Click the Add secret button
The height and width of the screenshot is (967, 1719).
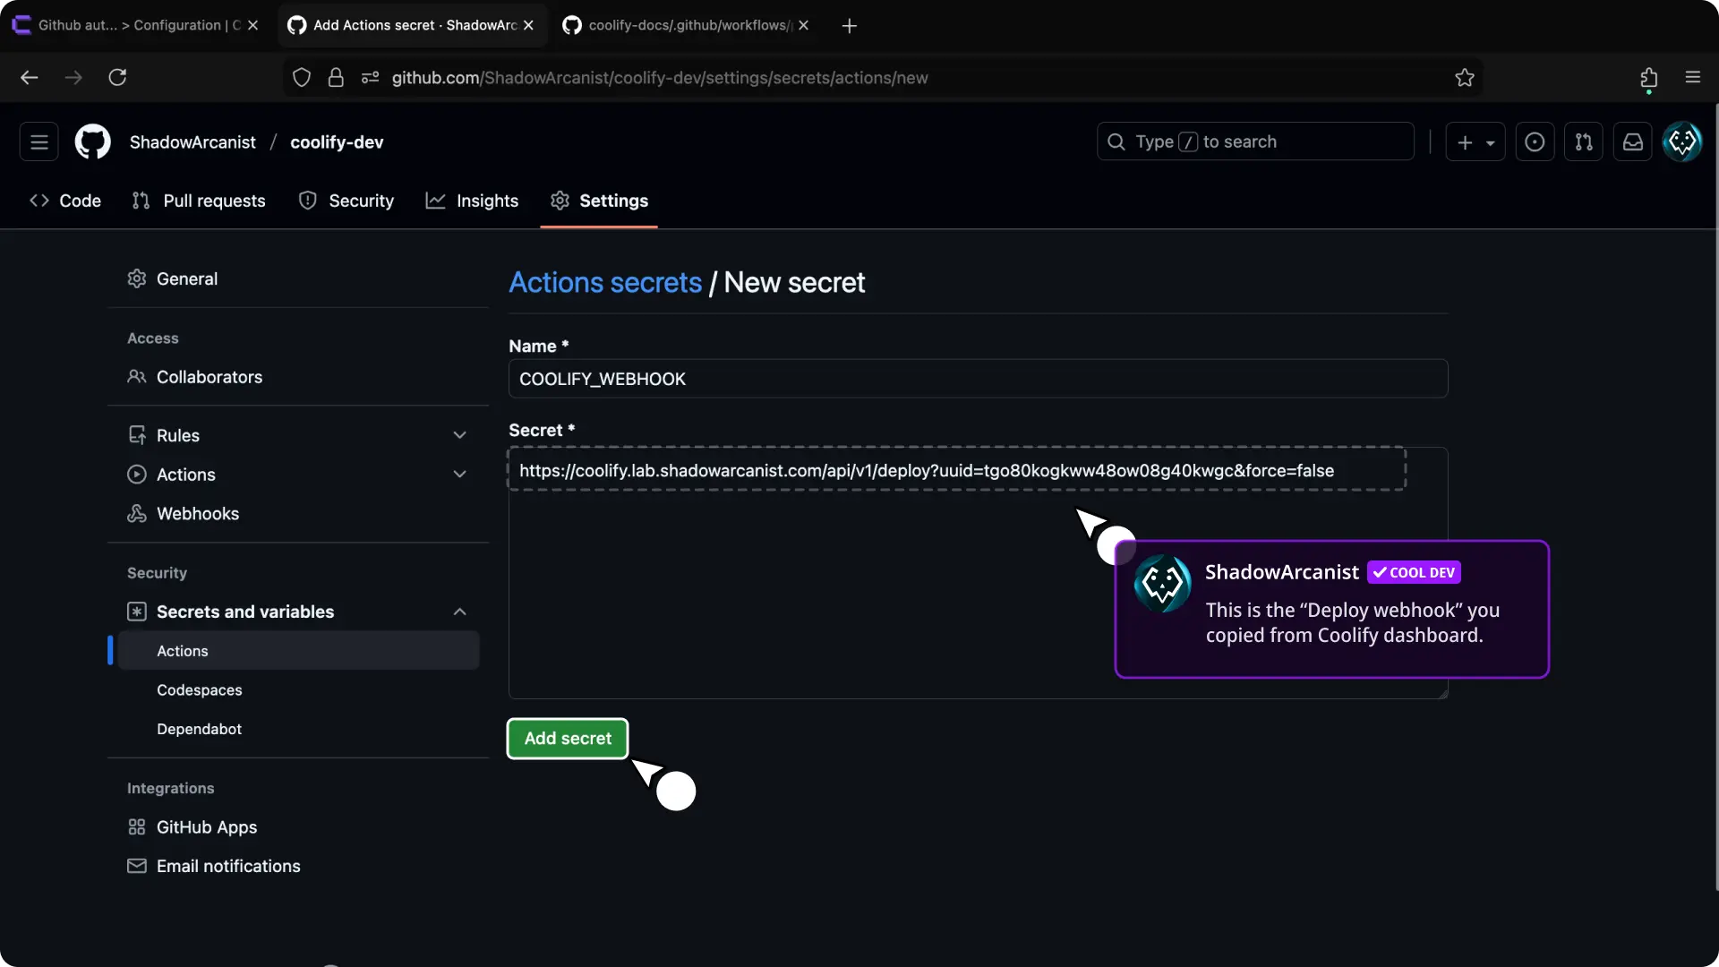(568, 739)
